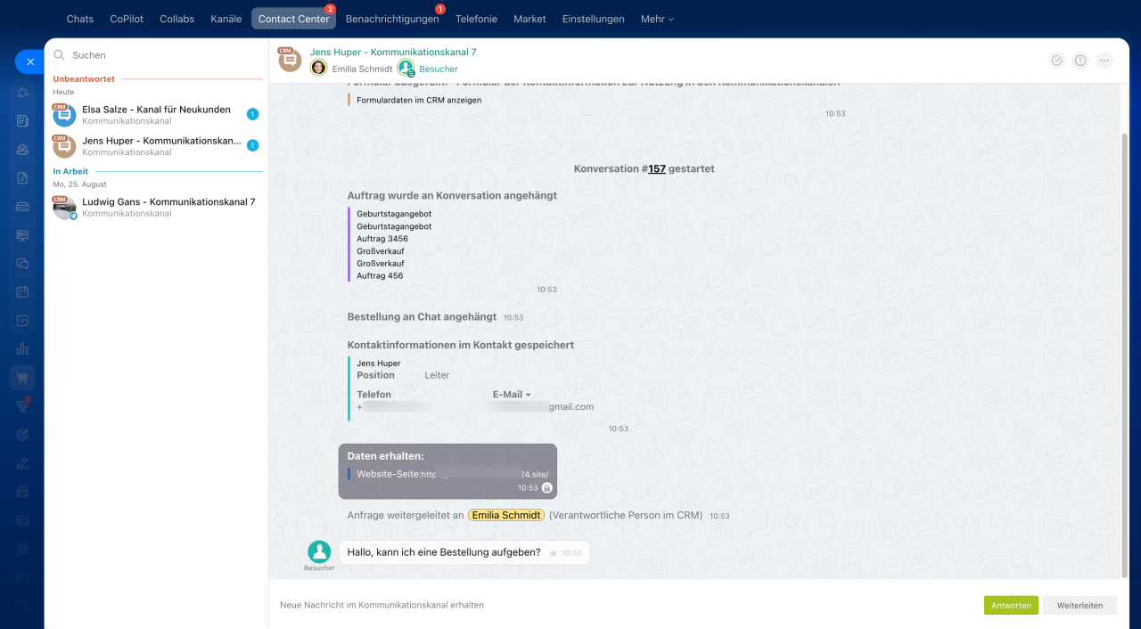Open the Website-Seite URL link
This screenshot has height=629, width=1141.
484,475
